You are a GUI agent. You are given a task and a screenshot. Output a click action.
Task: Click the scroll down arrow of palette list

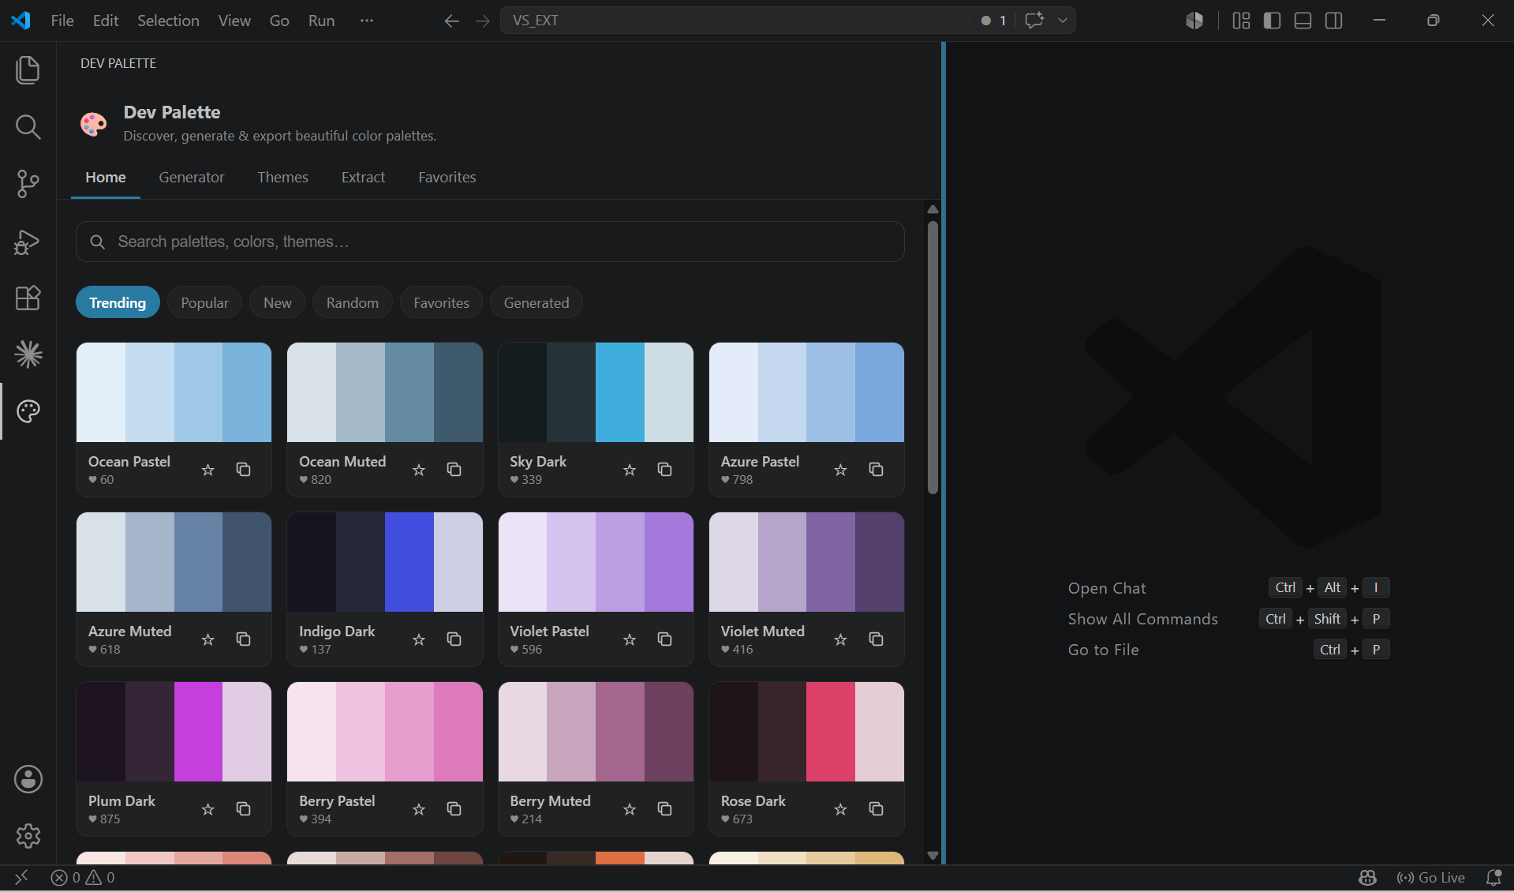(x=933, y=856)
